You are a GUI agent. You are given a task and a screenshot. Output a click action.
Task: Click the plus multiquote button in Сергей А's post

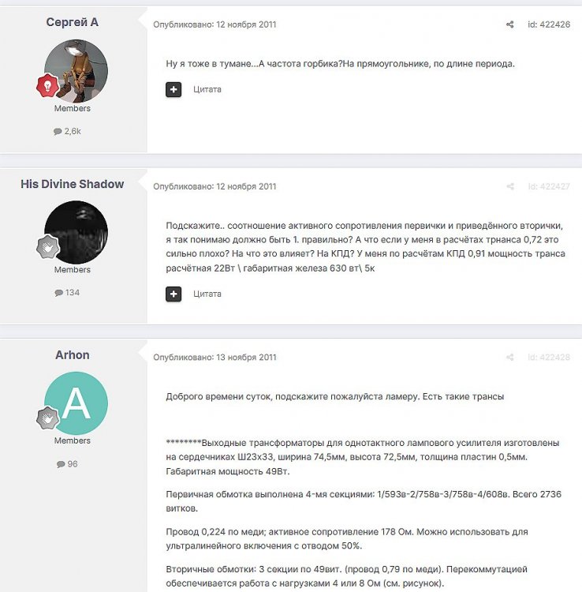(173, 89)
